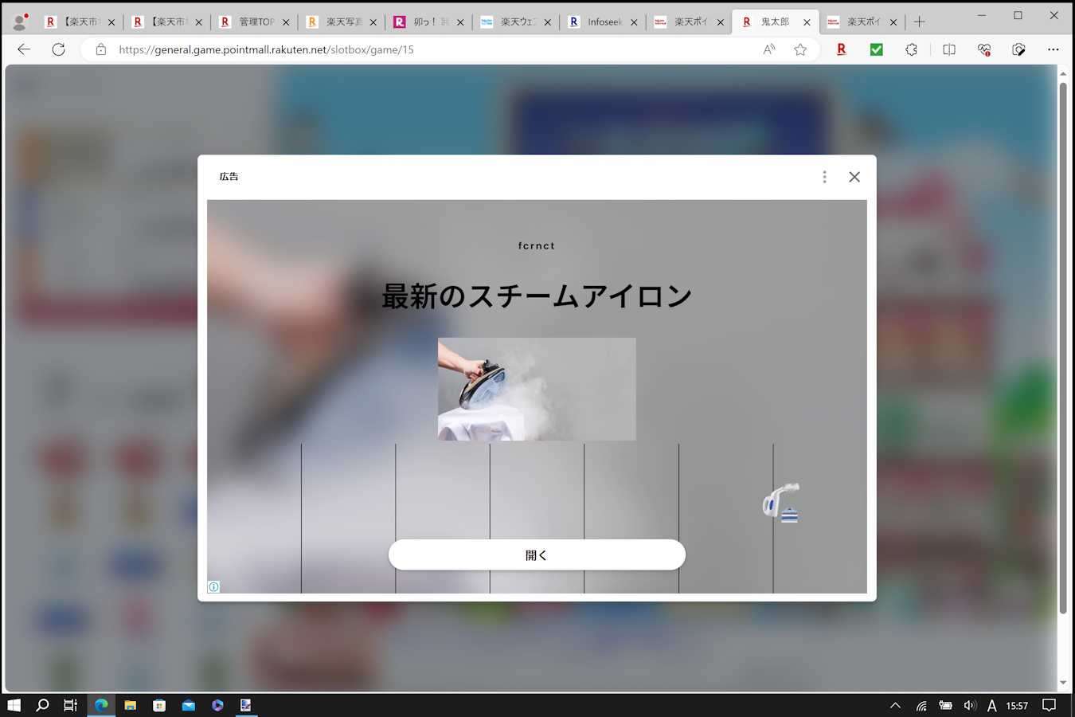Open the browser Extensions puzzle icon
Image resolution: width=1075 pixels, height=717 pixels.
coord(911,49)
